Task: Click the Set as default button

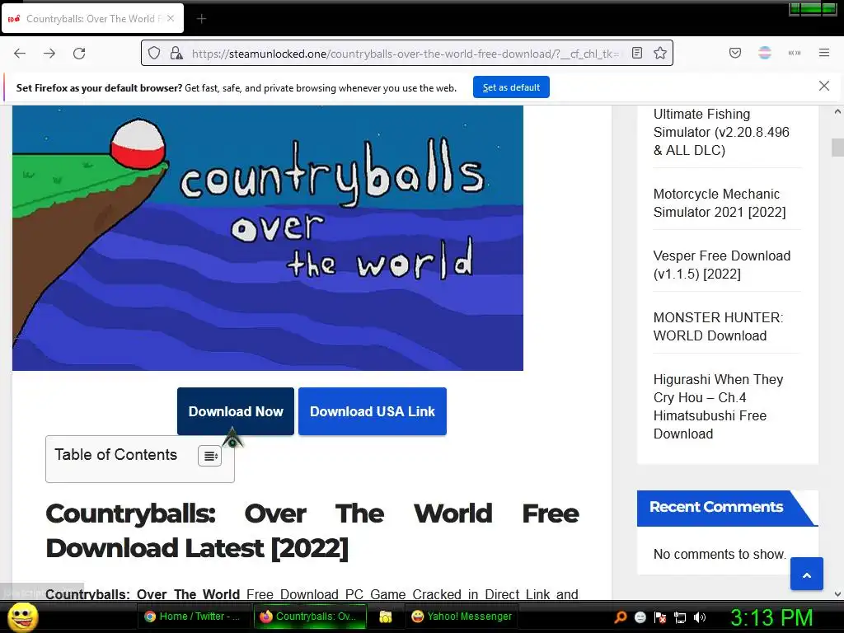Action: click(511, 87)
